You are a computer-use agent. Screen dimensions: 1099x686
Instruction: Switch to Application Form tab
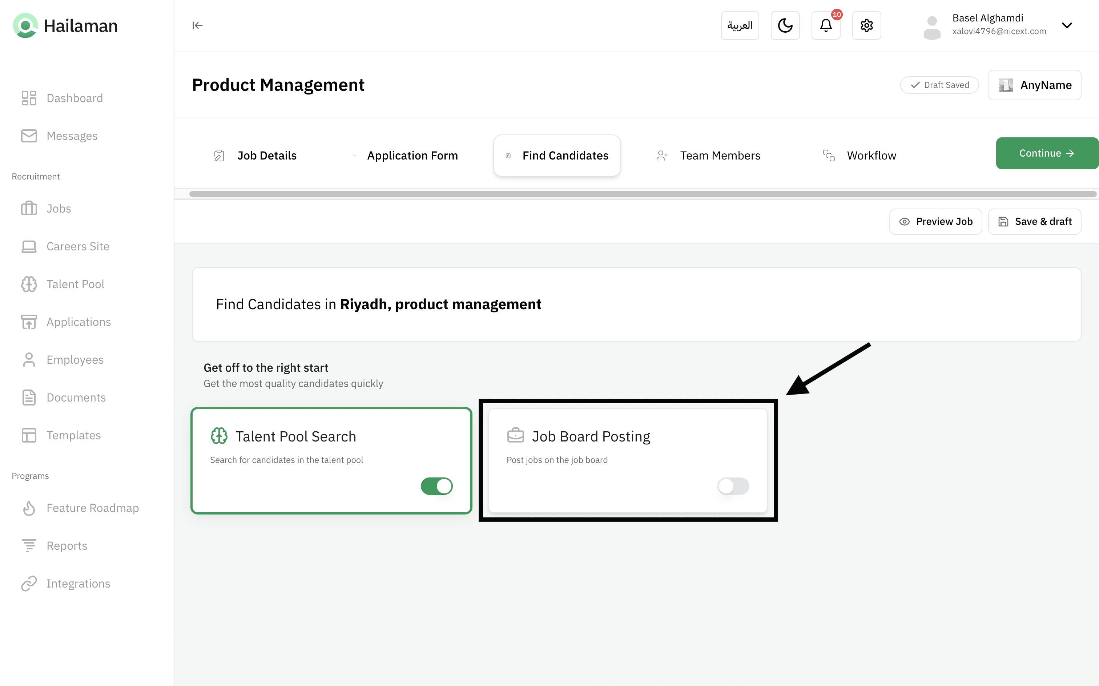point(411,156)
